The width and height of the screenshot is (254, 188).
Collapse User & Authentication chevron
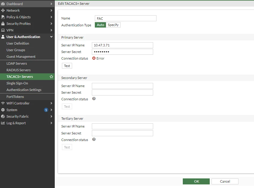click(51, 37)
